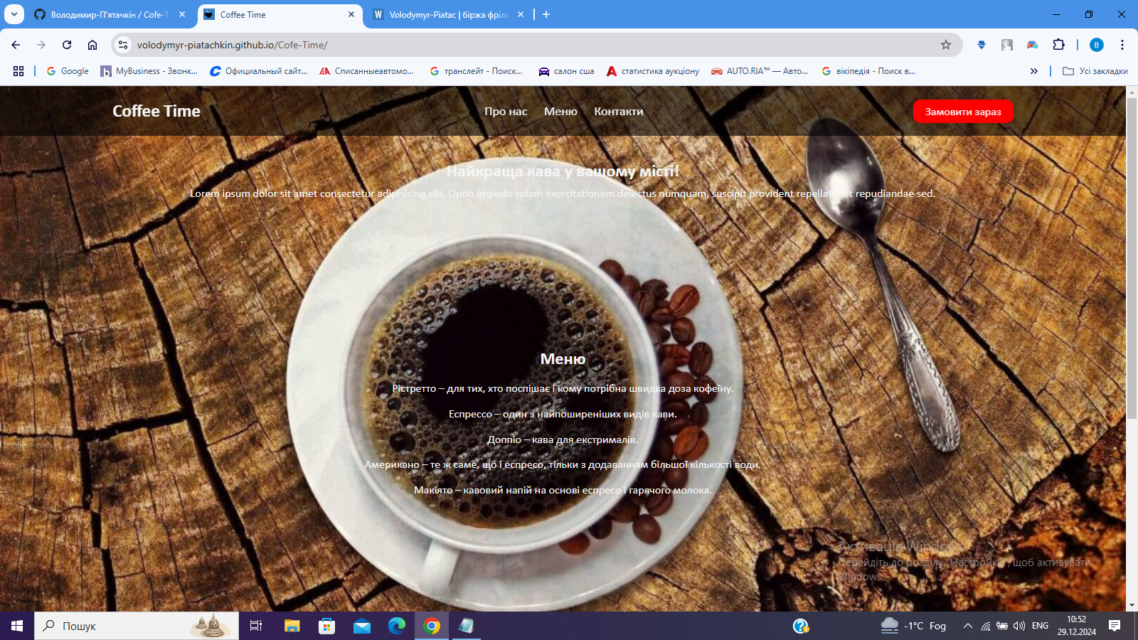Open the clock and calendar
This screenshot has width=1138, height=640.
pyautogui.click(x=1076, y=626)
